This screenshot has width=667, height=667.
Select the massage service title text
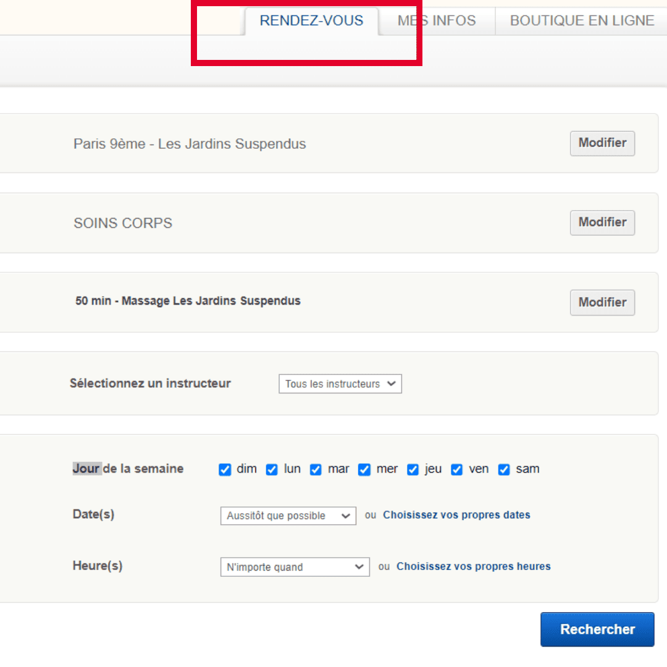tap(188, 301)
